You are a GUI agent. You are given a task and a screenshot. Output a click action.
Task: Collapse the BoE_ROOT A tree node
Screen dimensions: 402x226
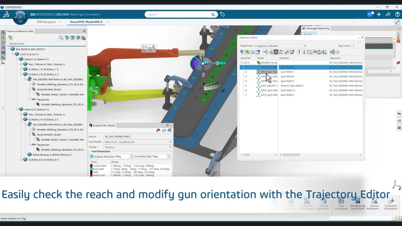9,49
